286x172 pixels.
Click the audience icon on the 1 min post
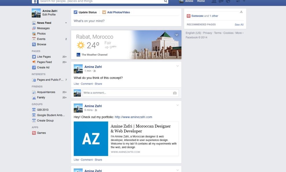click(x=94, y=71)
